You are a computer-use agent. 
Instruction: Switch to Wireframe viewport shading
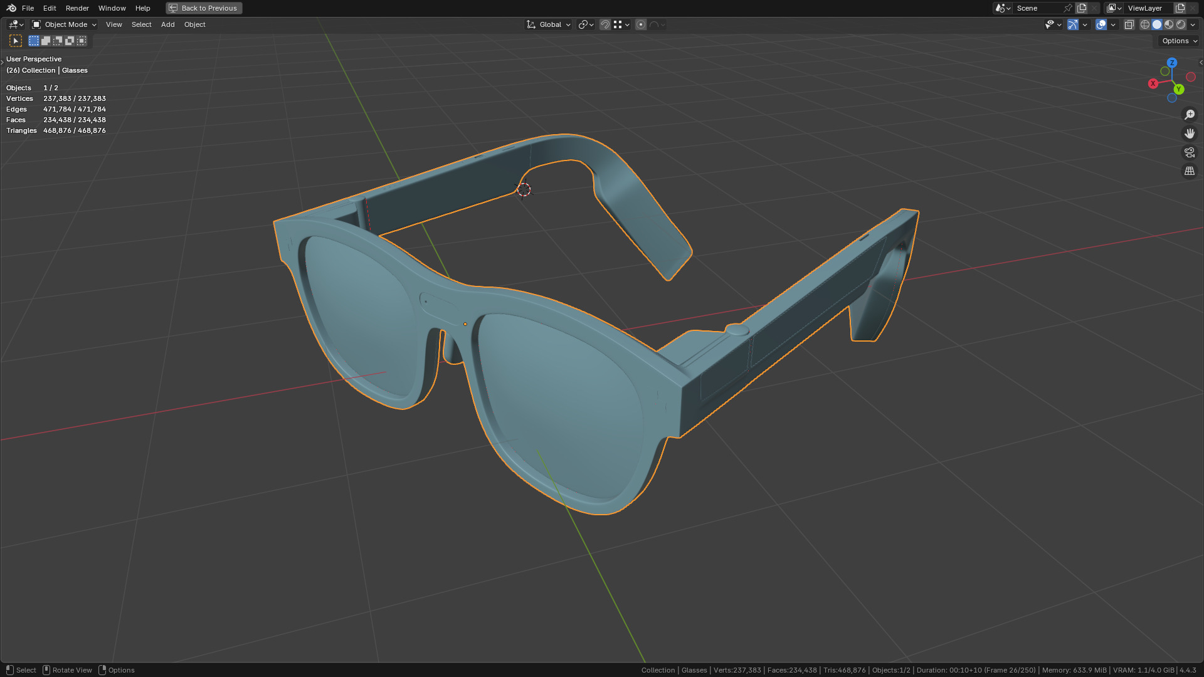(1145, 24)
